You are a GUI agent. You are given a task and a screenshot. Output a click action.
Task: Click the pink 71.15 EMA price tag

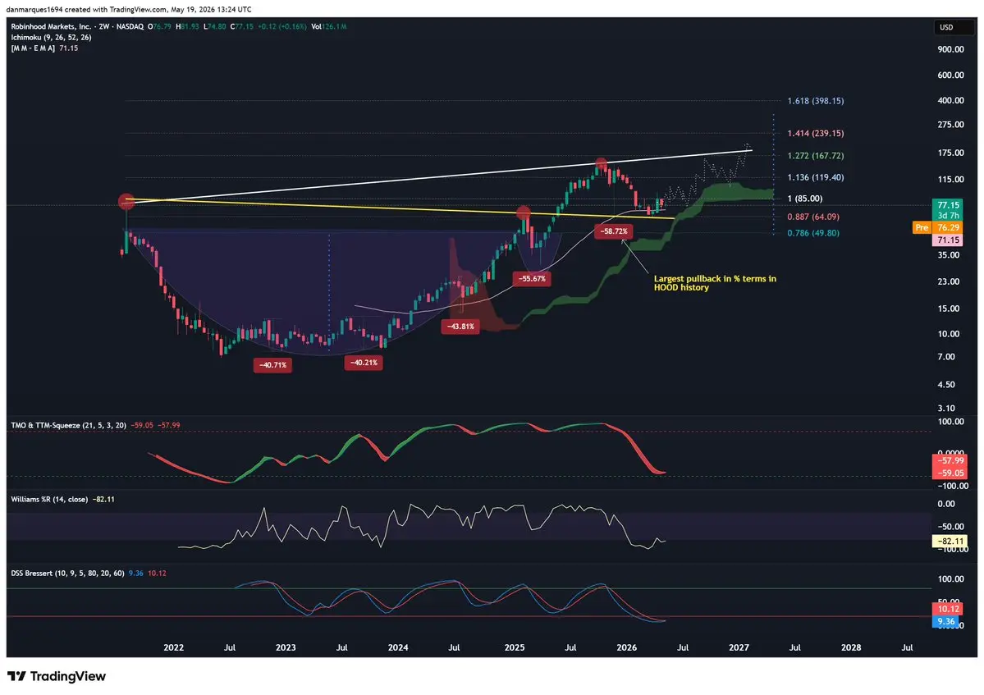948,240
